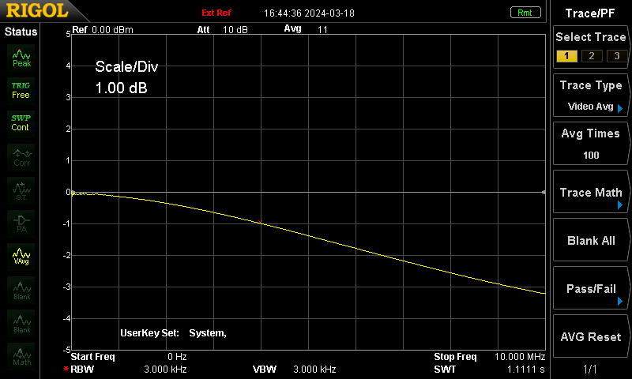Viewport: 632px width, 379px height.
Task: Click the Blank All button
Action: [x=590, y=240]
